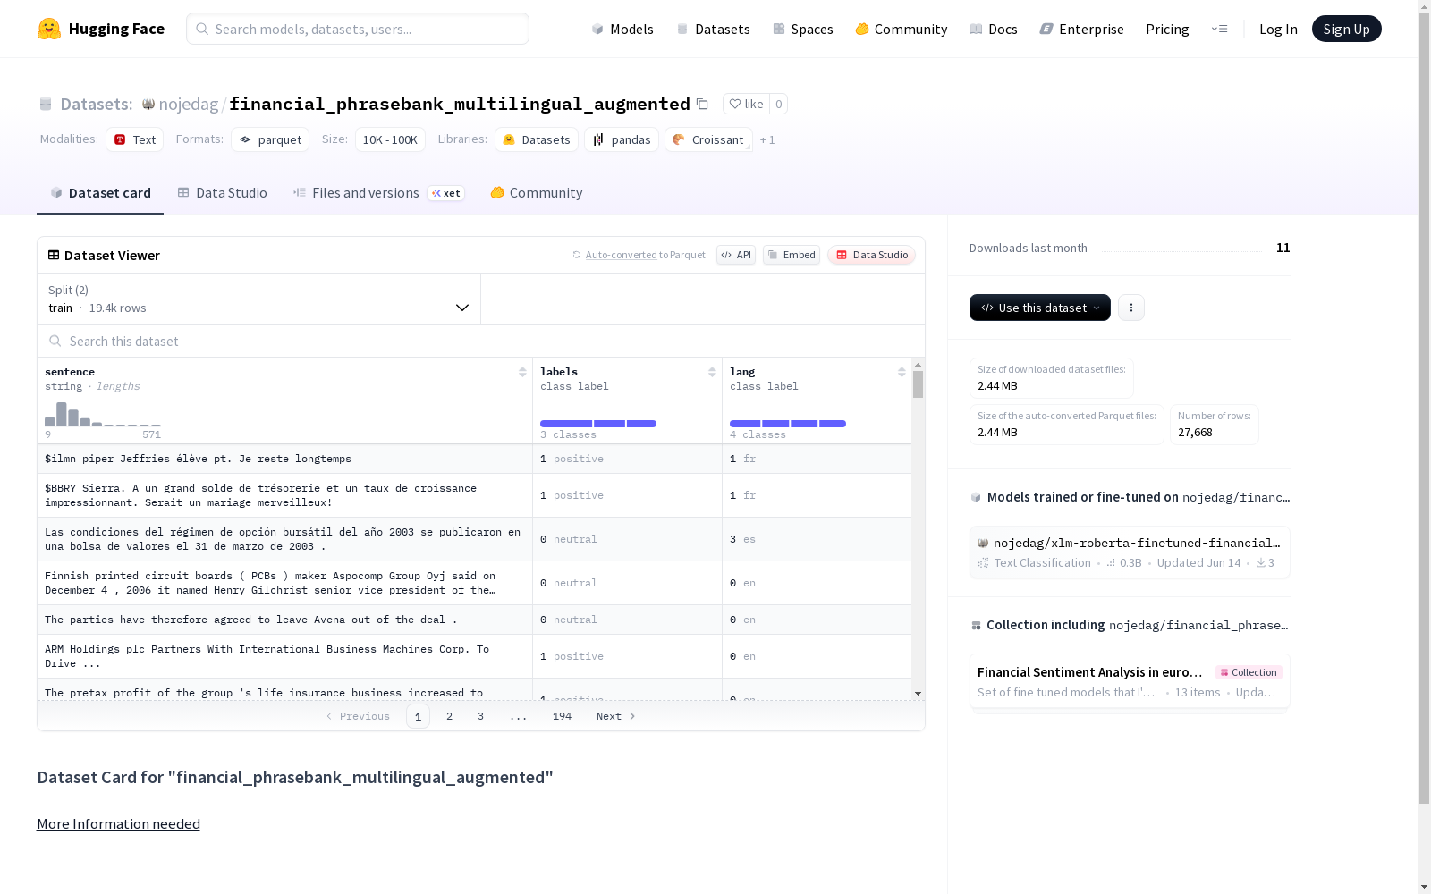Go to page 3 of dataset
Screen dimensions: 1431x894
pos(480,716)
